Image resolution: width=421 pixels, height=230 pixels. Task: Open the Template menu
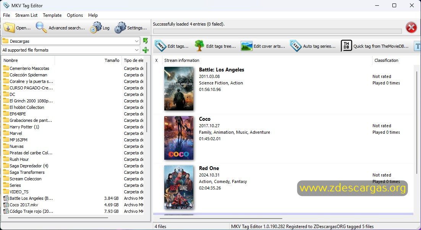pos(52,15)
